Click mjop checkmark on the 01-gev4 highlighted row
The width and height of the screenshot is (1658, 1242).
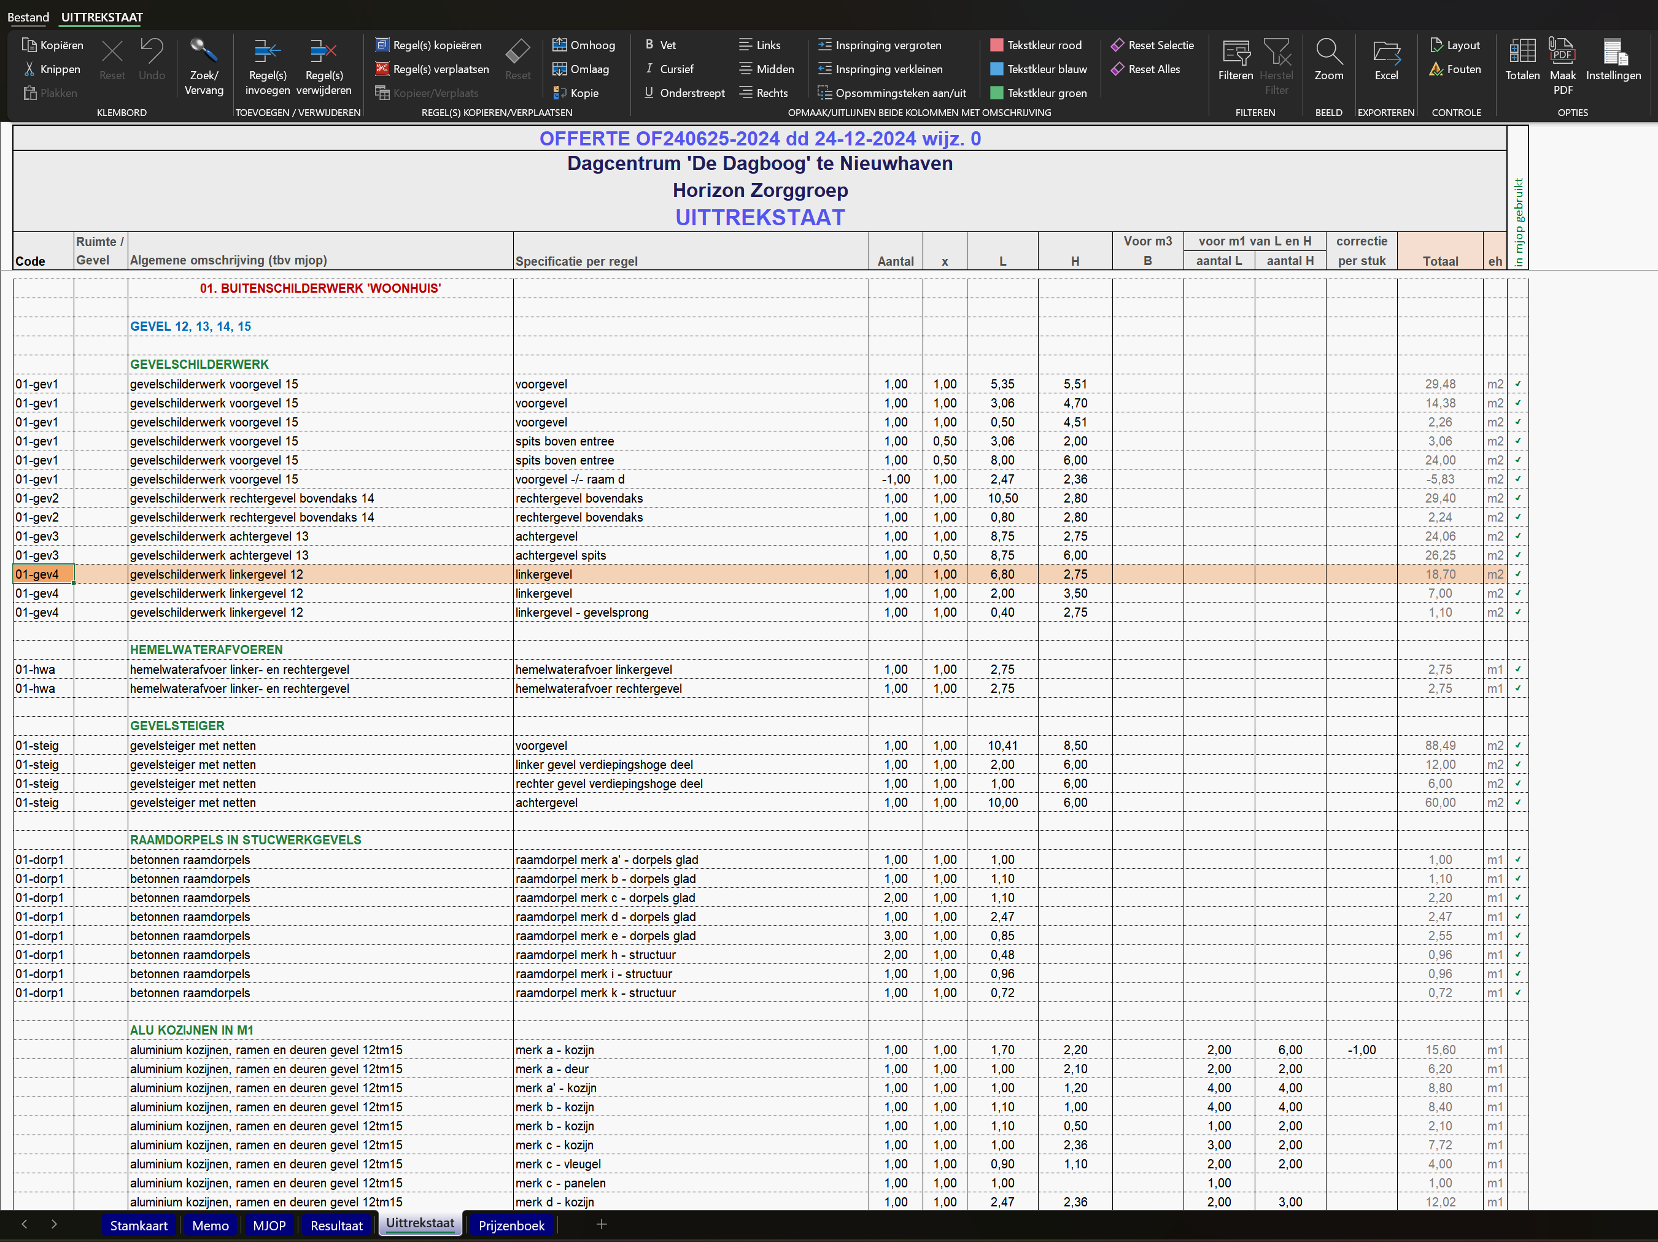[x=1518, y=574]
